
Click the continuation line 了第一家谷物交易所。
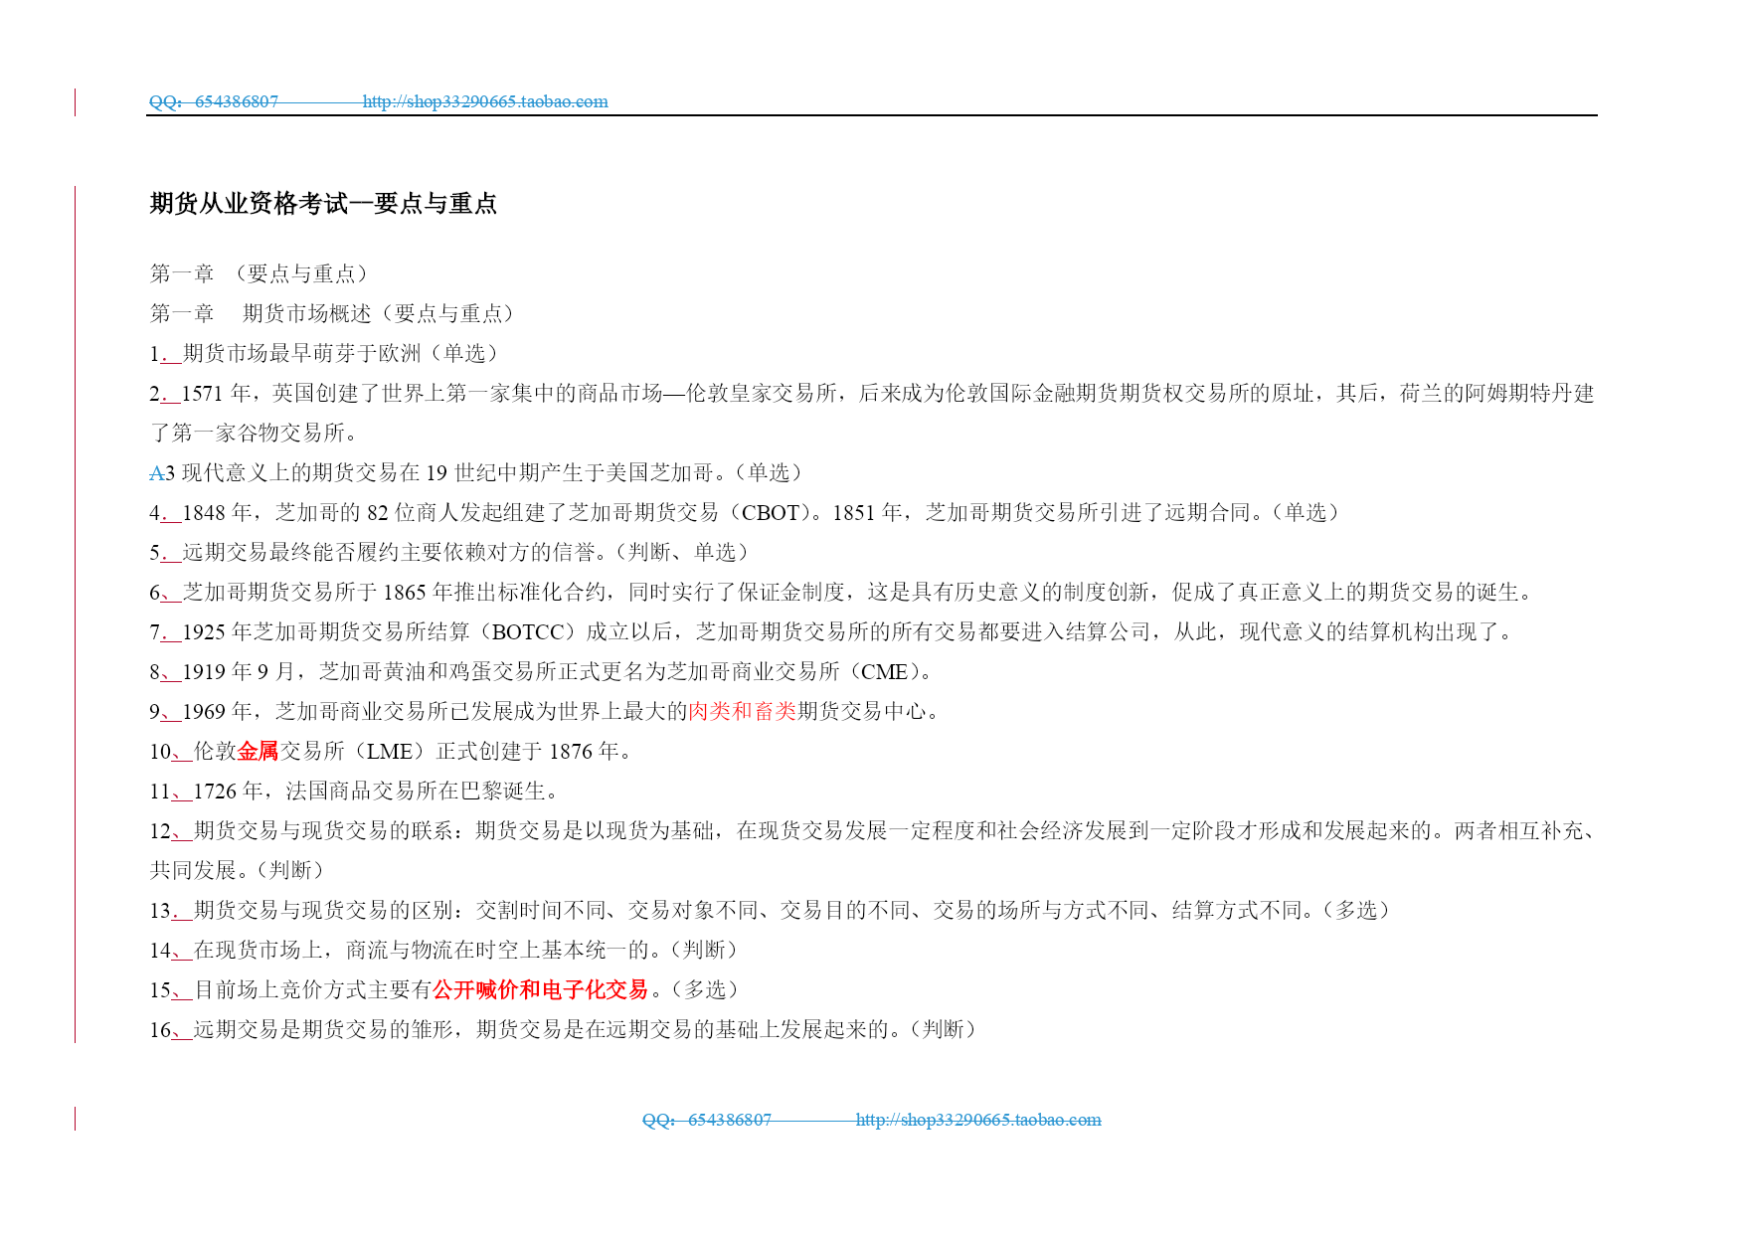pyautogui.click(x=255, y=433)
